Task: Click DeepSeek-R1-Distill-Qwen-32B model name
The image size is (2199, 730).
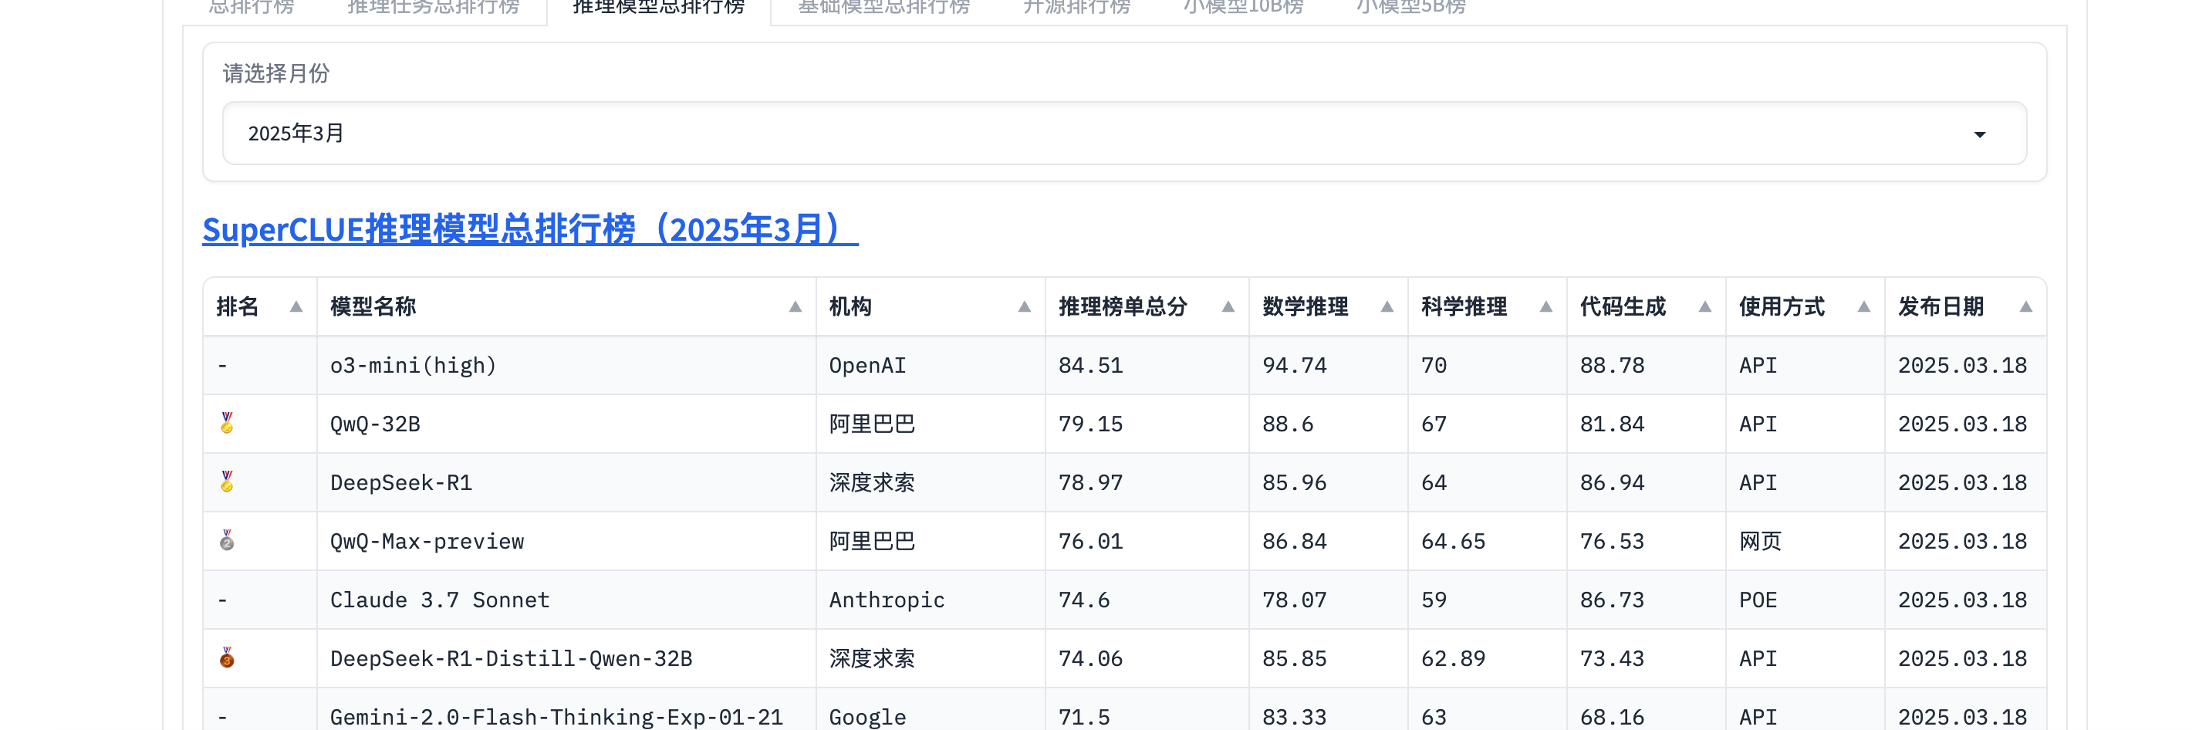Action: (x=512, y=658)
